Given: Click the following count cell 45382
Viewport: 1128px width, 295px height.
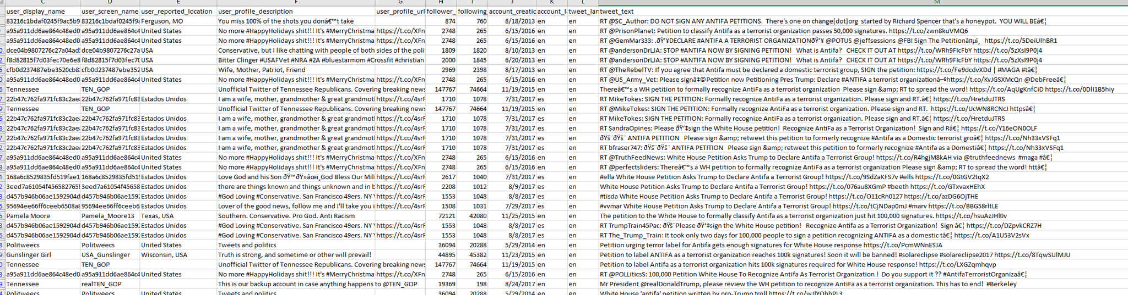Looking at the screenshot, I should pos(472,255).
